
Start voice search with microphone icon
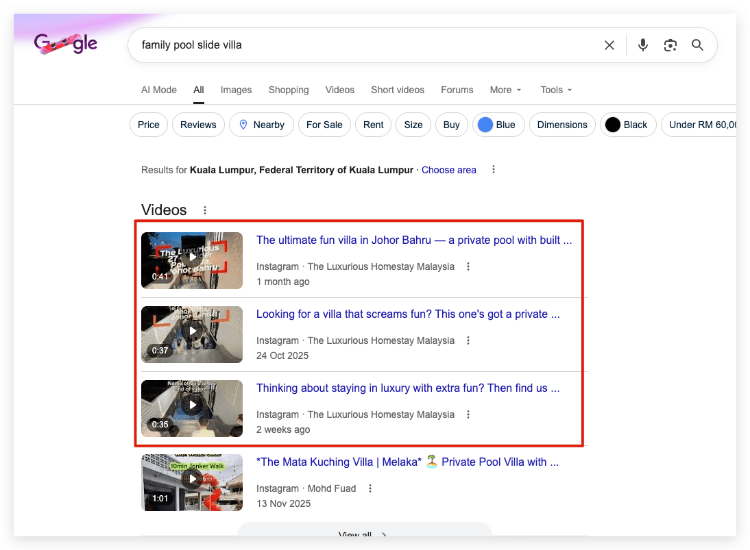point(643,45)
